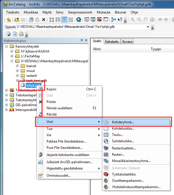Open Ominaisuudet properties entry
174x195 pixels.
[x=69, y=175]
